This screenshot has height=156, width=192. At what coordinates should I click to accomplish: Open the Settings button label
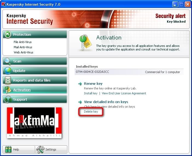(51, 149)
